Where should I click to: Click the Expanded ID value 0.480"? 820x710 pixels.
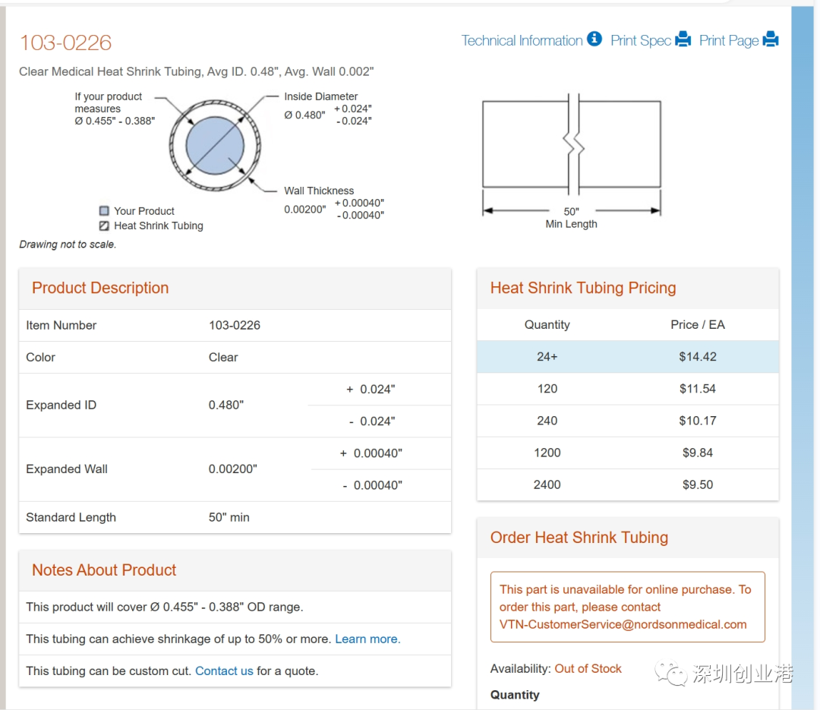(226, 405)
